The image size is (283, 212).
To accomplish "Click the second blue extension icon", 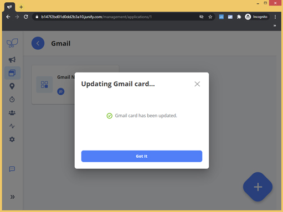I will tap(230, 17).
